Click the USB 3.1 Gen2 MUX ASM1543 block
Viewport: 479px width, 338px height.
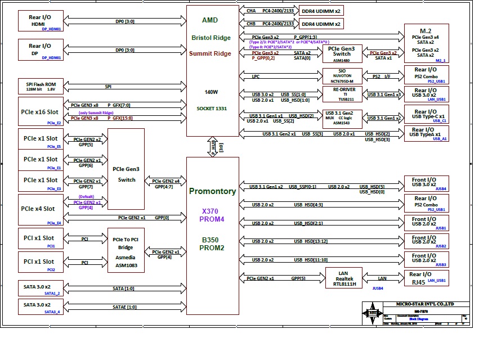click(342, 118)
